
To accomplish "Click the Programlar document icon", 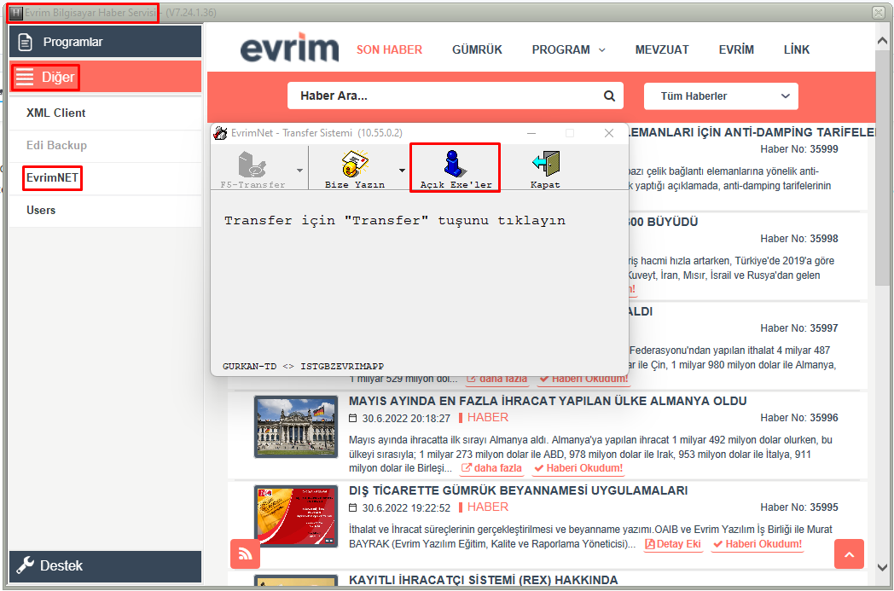I will click(x=25, y=42).
